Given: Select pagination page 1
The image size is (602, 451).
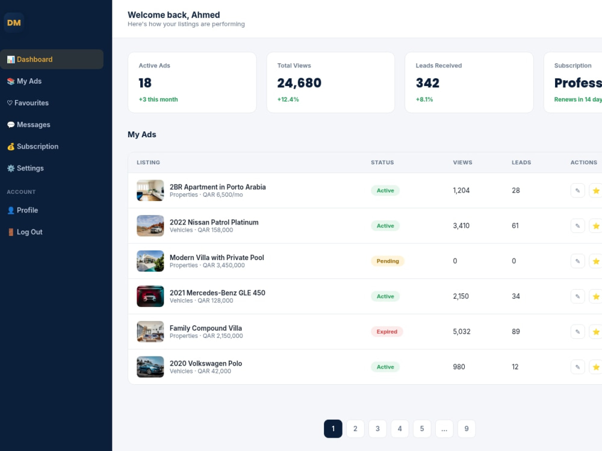Looking at the screenshot, I should 333,429.
